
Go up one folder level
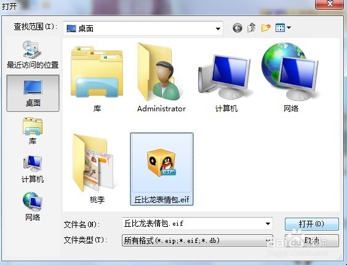pos(252,28)
